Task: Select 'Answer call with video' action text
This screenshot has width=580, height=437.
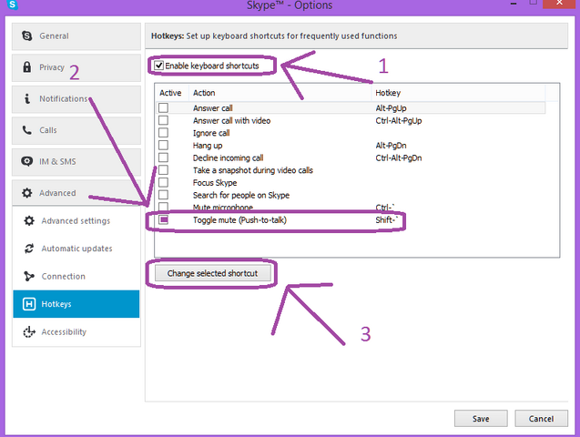Action: [231, 120]
